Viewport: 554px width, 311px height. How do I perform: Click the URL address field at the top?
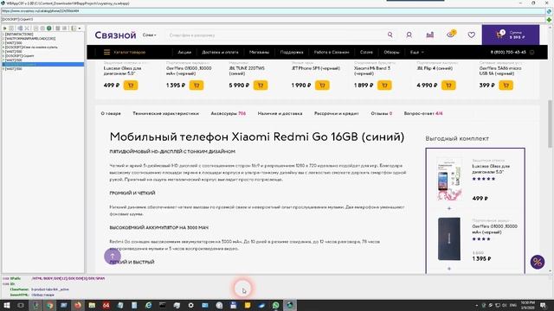273,11
